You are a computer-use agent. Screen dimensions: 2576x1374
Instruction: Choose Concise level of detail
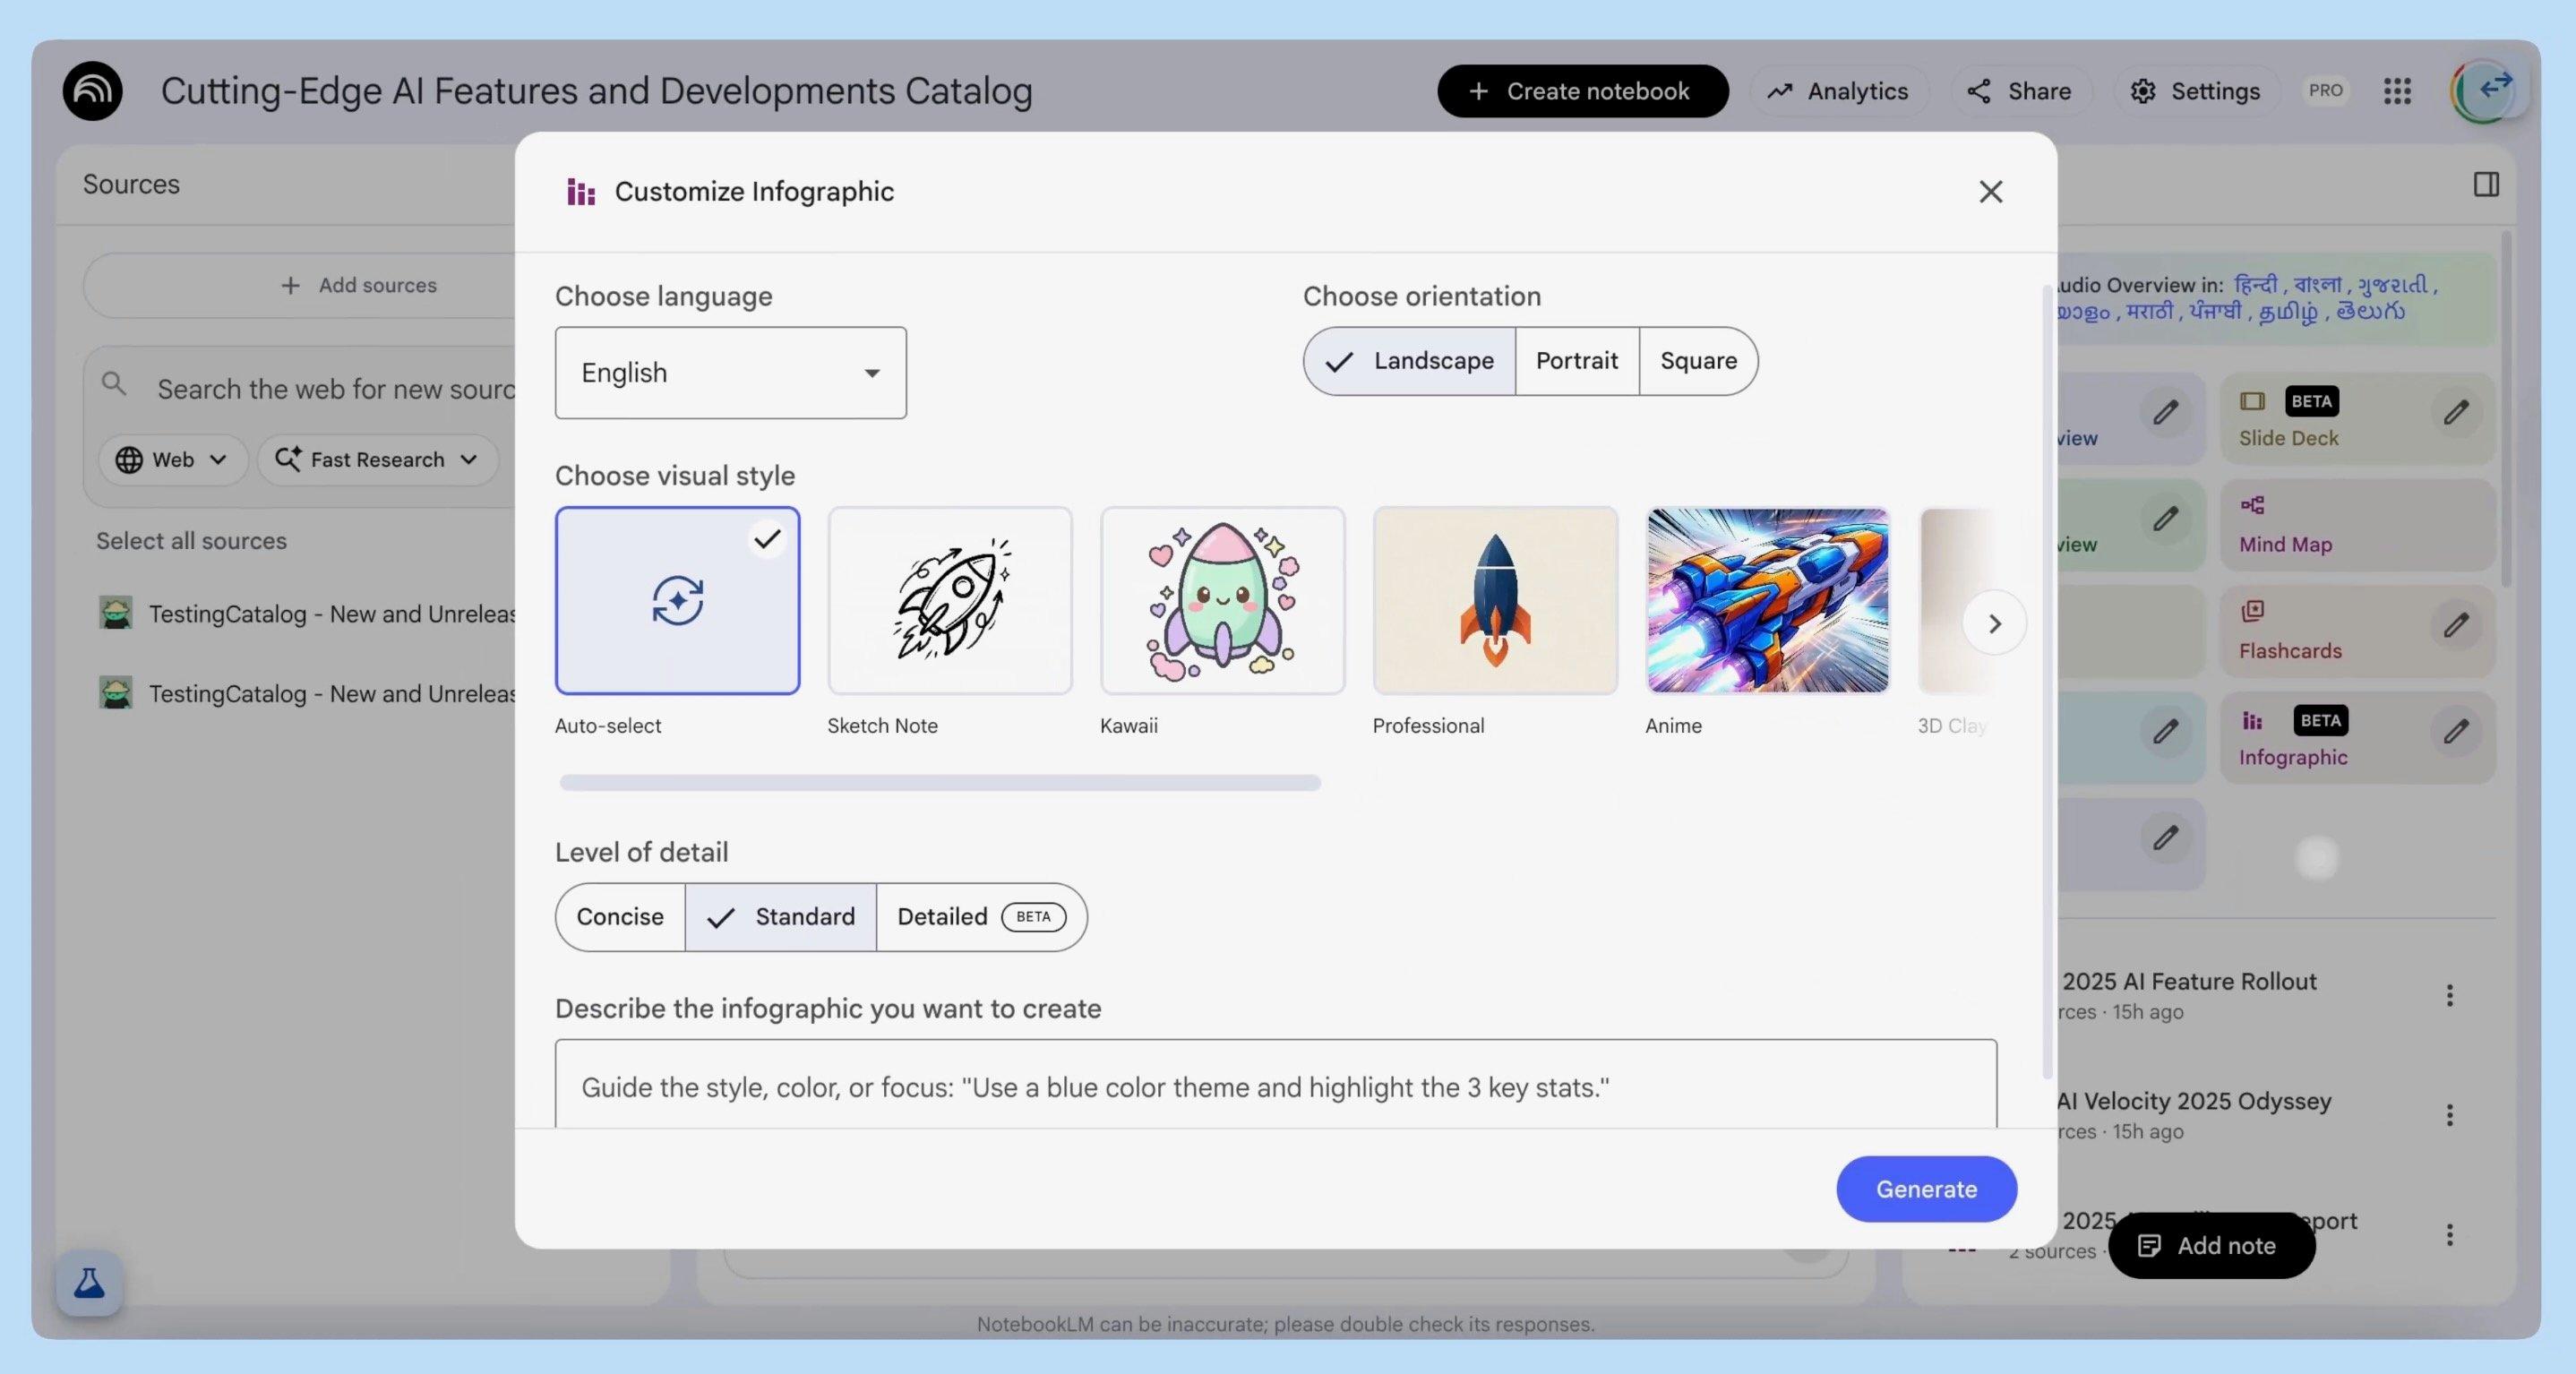point(619,917)
